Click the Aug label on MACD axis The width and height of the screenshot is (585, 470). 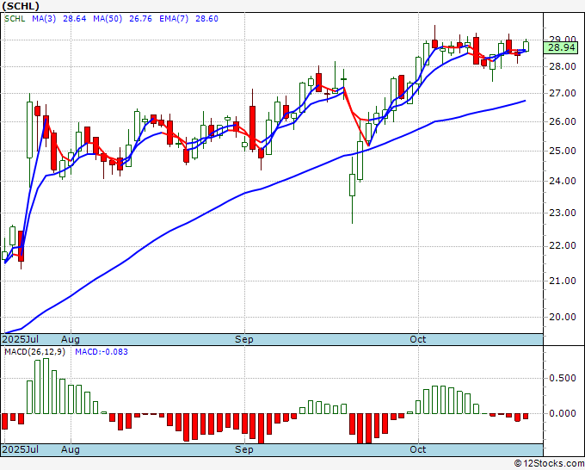[x=71, y=449]
